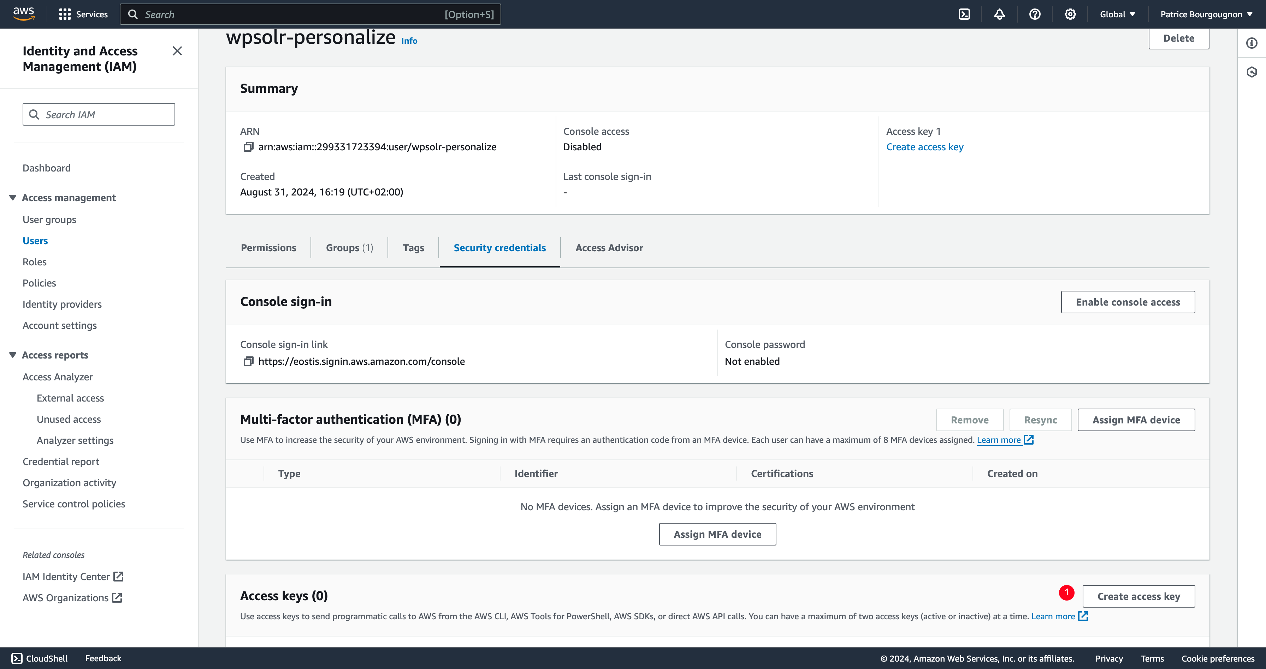The width and height of the screenshot is (1266, 669).
Task: Click the MFA table Type column header
Action: pos(289,473)
